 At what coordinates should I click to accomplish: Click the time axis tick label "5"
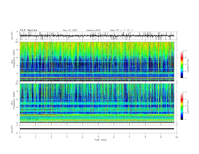click(x=98, y=137)
